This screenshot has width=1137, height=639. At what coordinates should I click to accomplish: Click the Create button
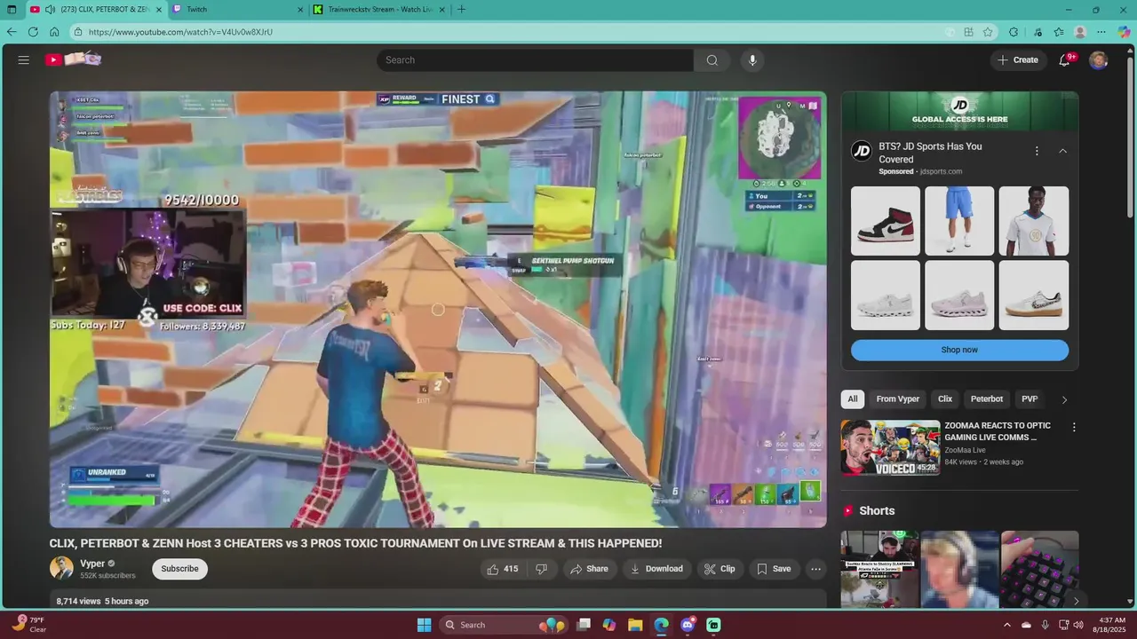(1018, 59)
